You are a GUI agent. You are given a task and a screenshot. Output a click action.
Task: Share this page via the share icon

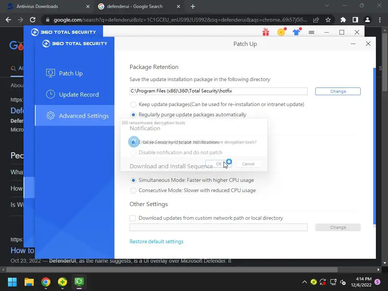click(x=316, y=20)
